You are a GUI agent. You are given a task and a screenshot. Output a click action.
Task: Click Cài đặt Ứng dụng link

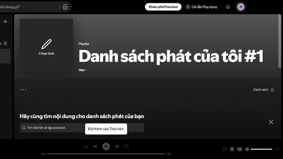(201, 7)
